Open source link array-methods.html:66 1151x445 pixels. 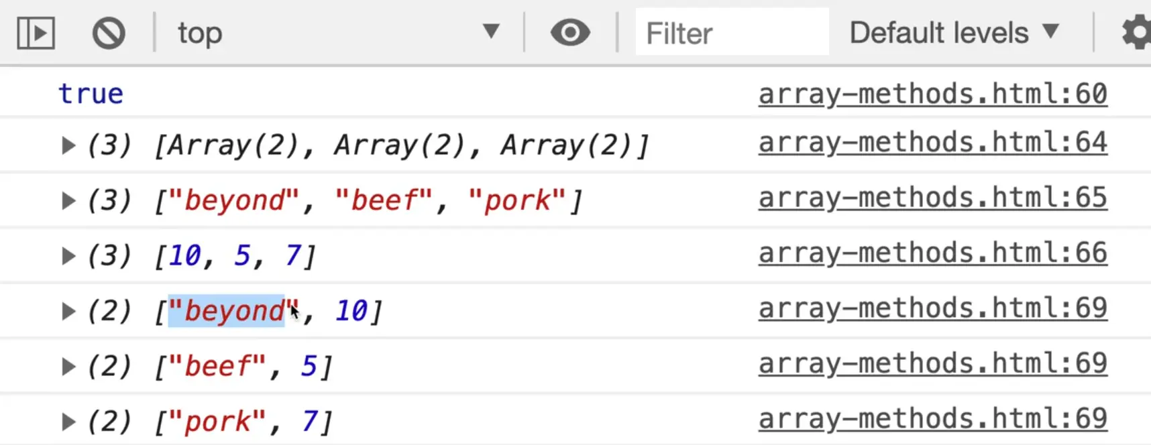(x=932, y=253)
